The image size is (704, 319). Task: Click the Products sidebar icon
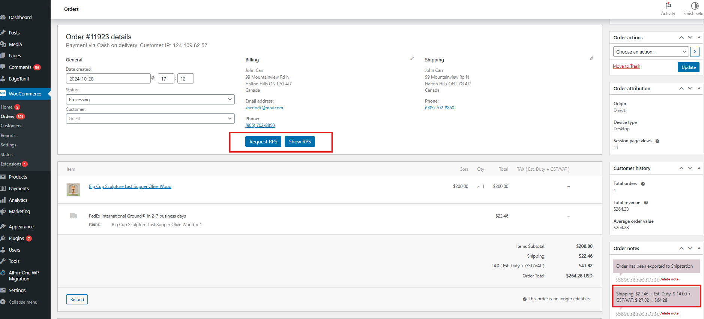point(3,177)
